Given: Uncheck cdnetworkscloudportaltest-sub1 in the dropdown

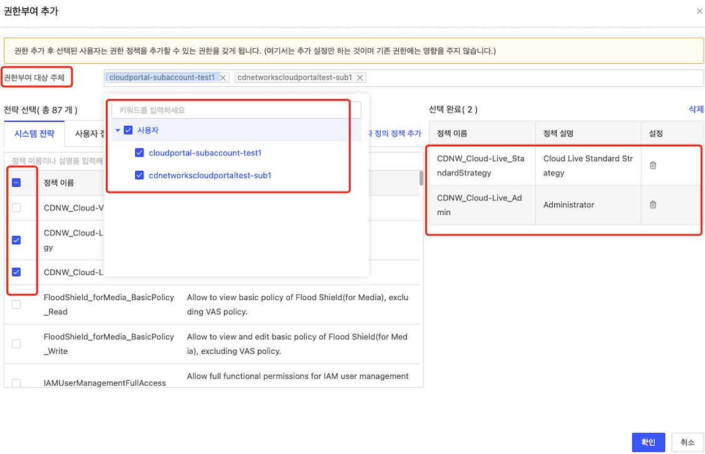Looking at the screenshot, I should coord(140,175).
